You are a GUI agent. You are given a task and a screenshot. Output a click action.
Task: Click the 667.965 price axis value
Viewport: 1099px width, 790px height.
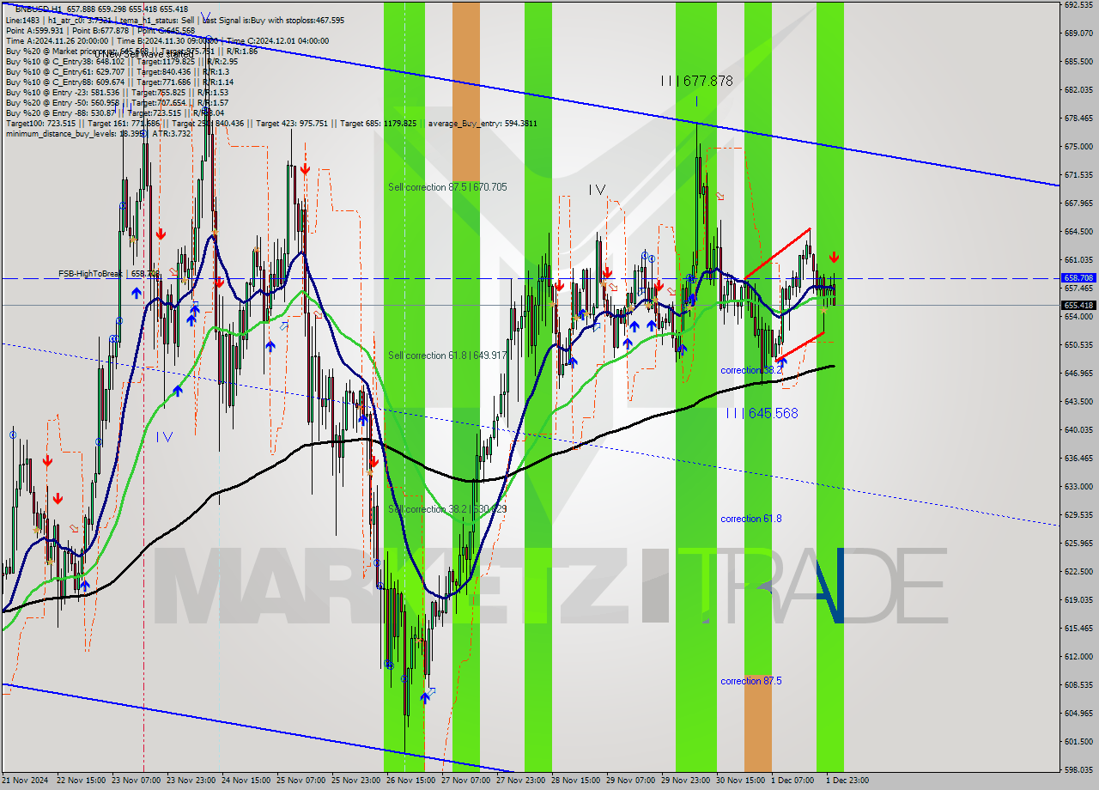tap(1078, 203)
